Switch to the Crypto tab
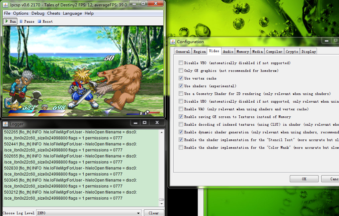Viewport: 339px width, 216px height. point(292,51)
